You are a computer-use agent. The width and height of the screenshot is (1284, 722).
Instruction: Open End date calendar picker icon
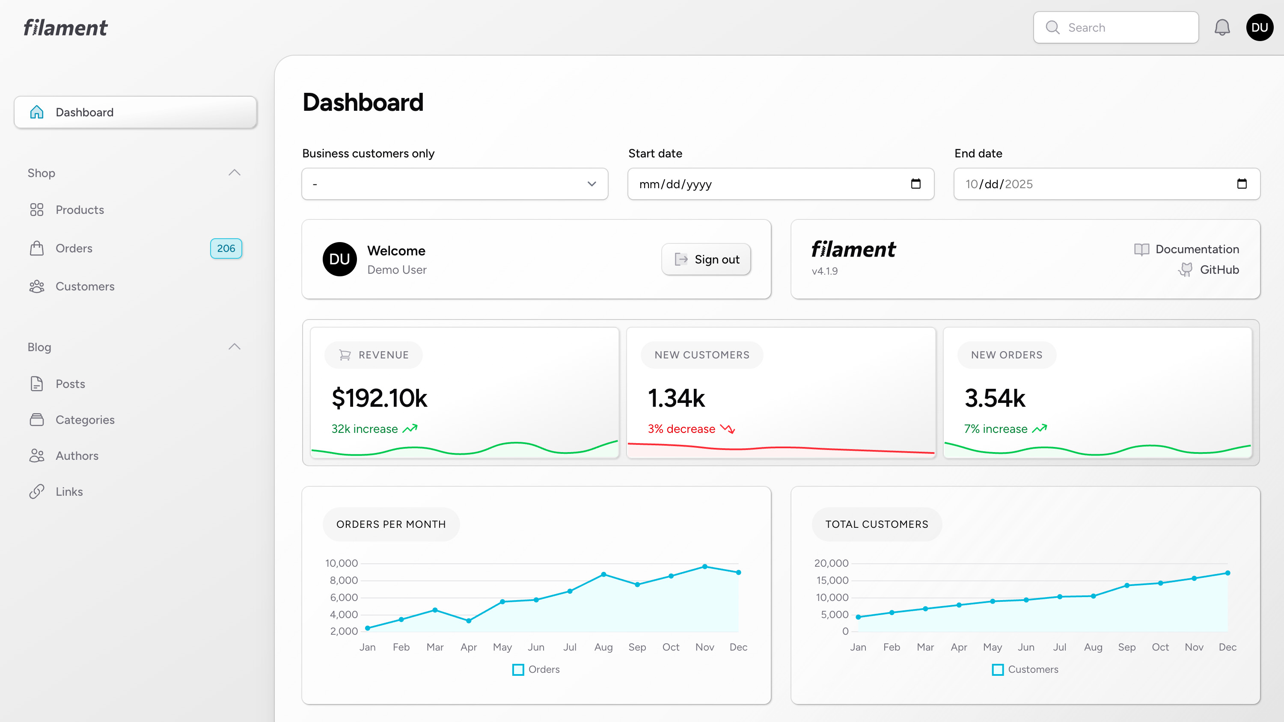click(1242, 184)
